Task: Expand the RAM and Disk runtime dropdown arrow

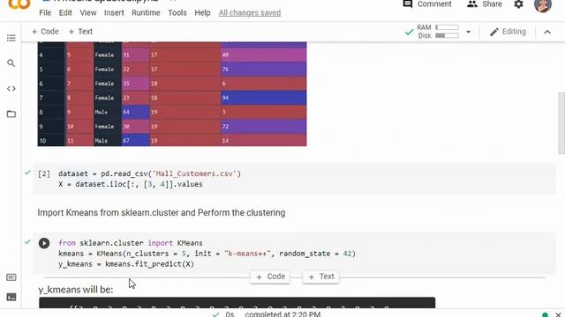Action: (x=469, y=32)
